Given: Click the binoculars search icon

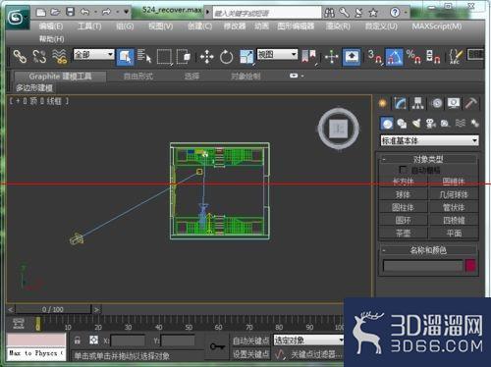Looking at the screenshot, I should click(x=329, y=13).
